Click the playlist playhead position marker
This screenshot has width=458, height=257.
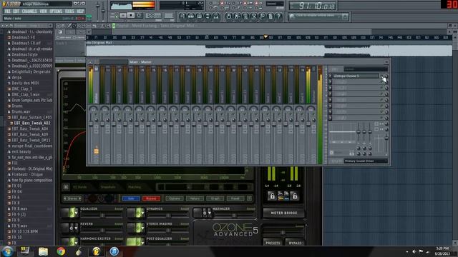(x=265, y=36)
